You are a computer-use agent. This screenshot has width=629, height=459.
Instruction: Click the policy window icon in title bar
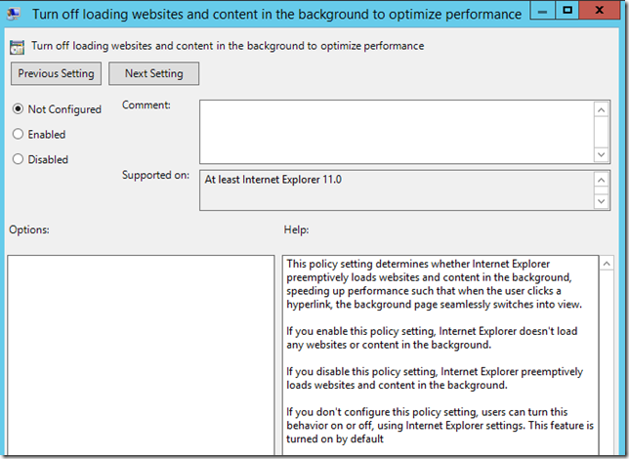[x=15, y=15]
